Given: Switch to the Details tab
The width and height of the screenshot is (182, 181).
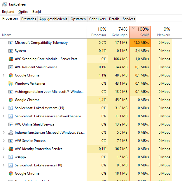Looking at the screenshot, I should (114, 19).
